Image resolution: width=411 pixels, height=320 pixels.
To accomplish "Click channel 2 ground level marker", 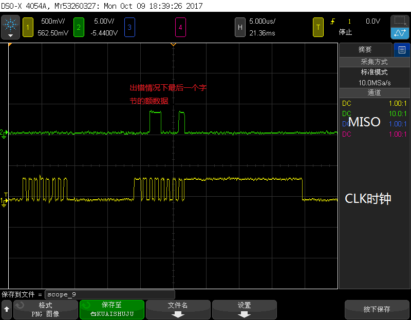I will point(4,134).
